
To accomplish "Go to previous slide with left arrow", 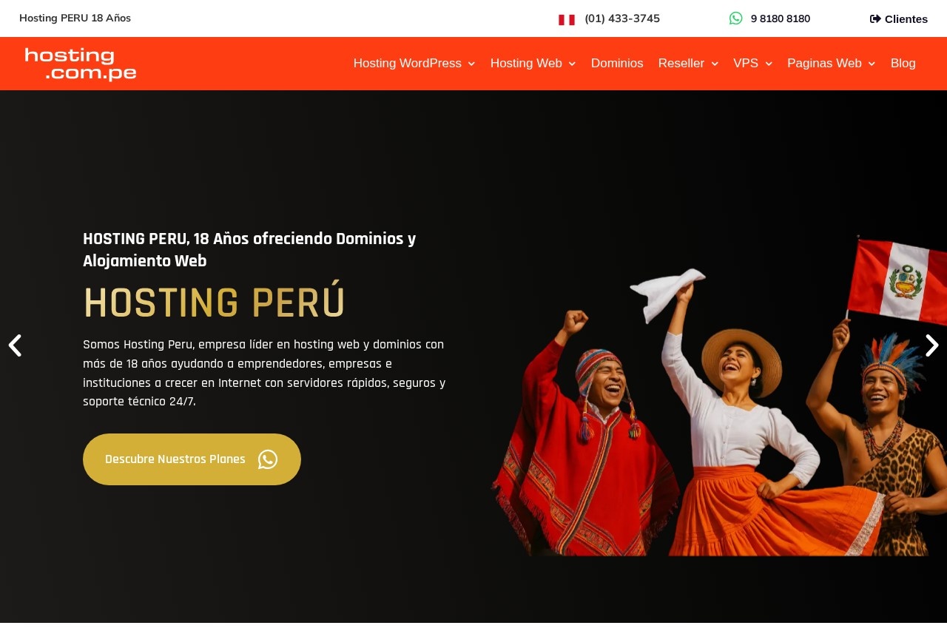I will 15,345.
